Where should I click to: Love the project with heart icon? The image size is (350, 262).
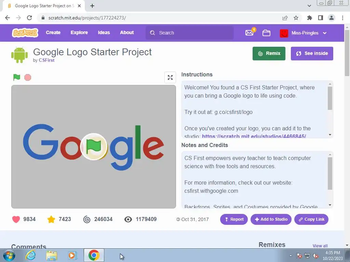(x=16, y=219)
